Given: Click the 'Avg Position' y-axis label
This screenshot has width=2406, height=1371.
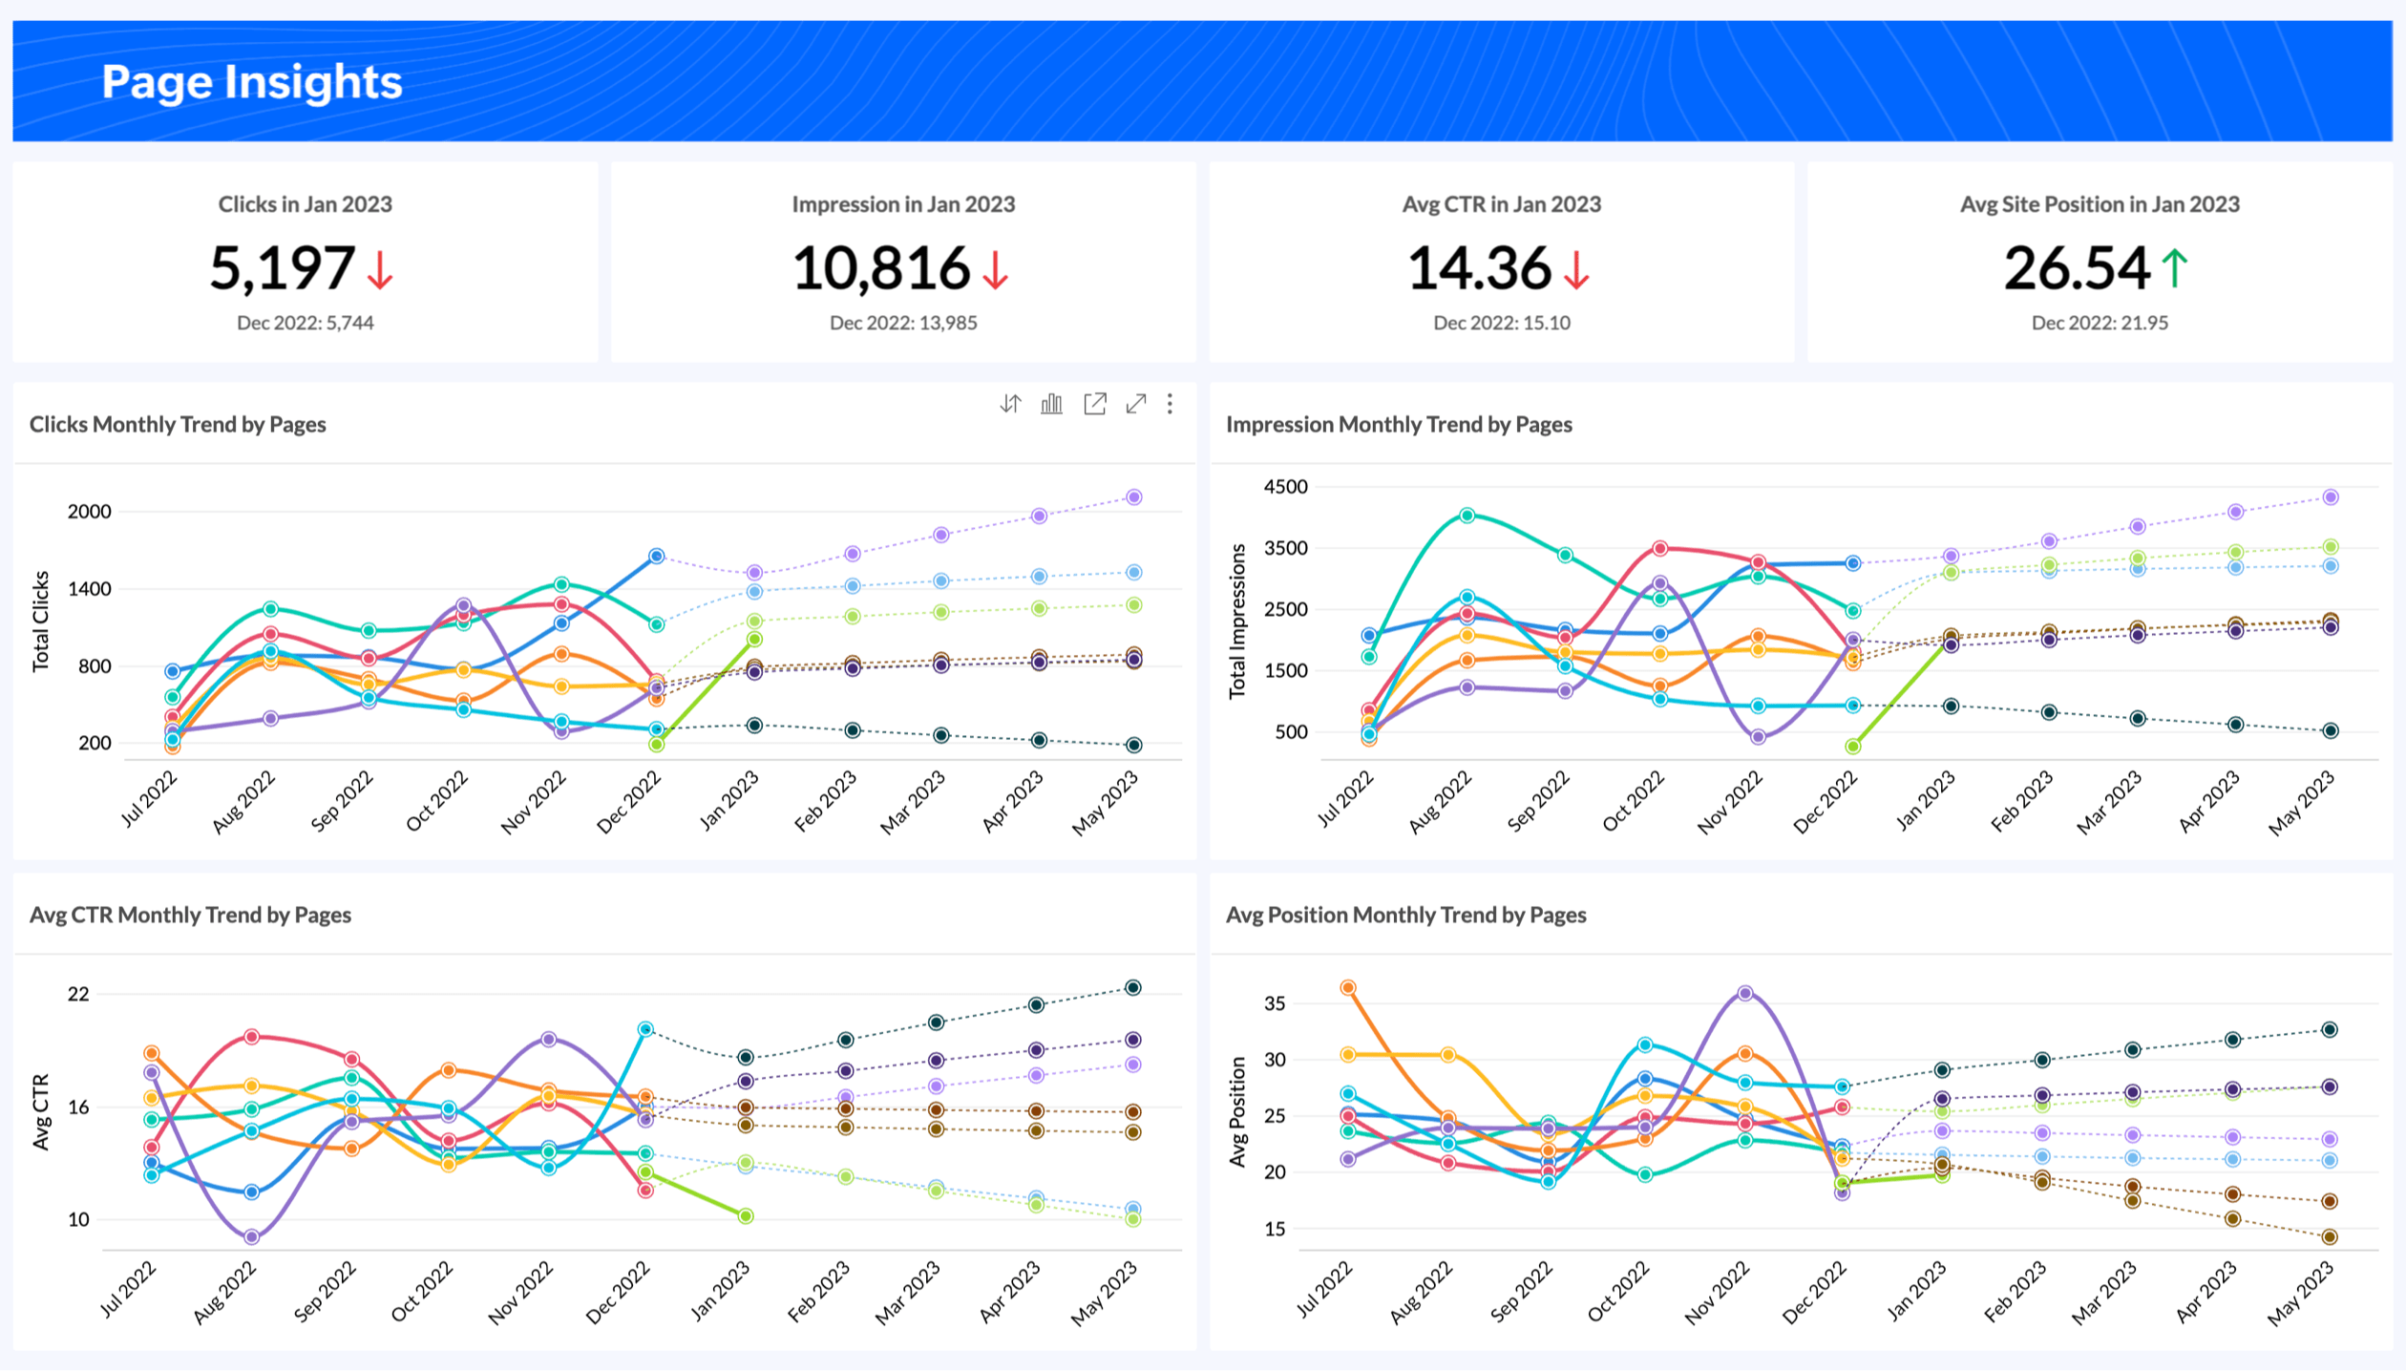Looking at the screenshot, I should [x=1237, y=1112].
